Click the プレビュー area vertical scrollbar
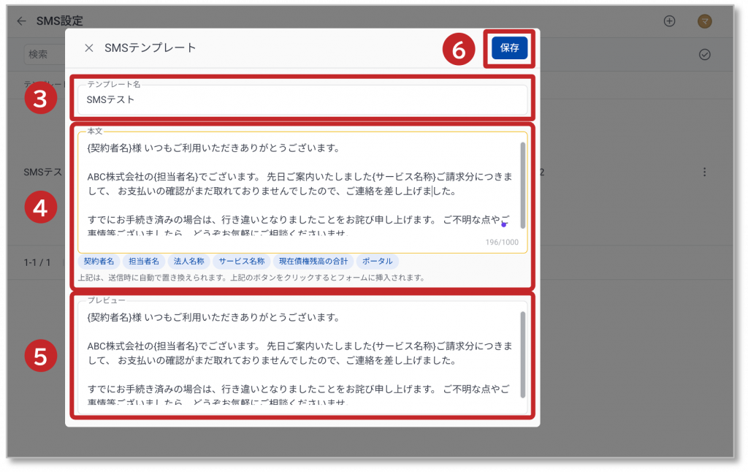This screenshot has width=748, height=472. coord(522,351)
